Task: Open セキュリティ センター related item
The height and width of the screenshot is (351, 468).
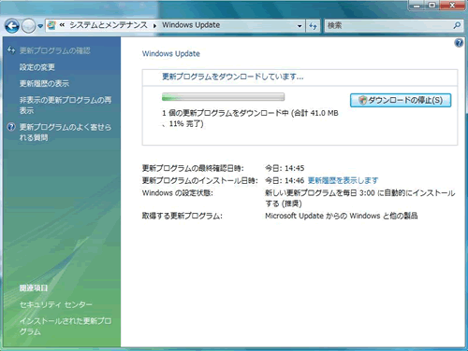Action: 56,304
